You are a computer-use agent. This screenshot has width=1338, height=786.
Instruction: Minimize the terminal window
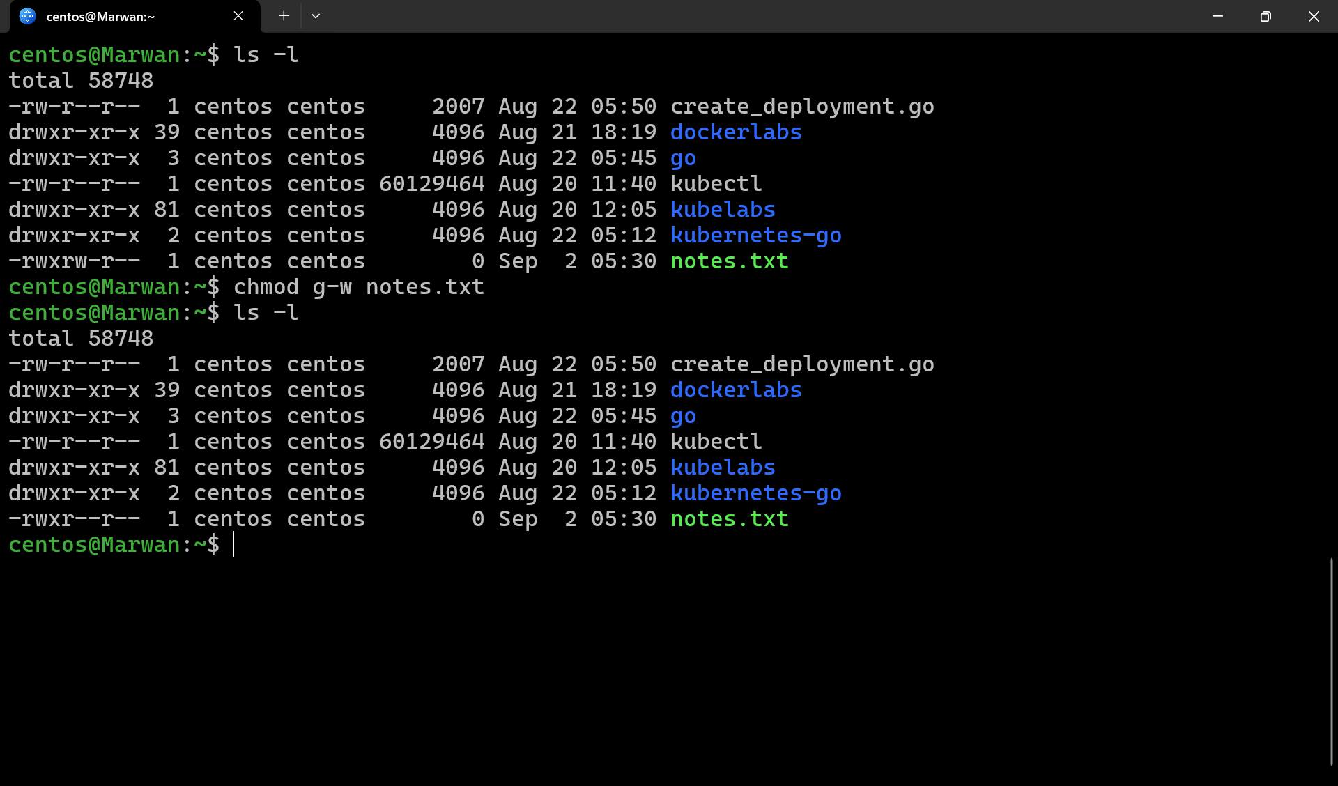(x=1217, y=16)
